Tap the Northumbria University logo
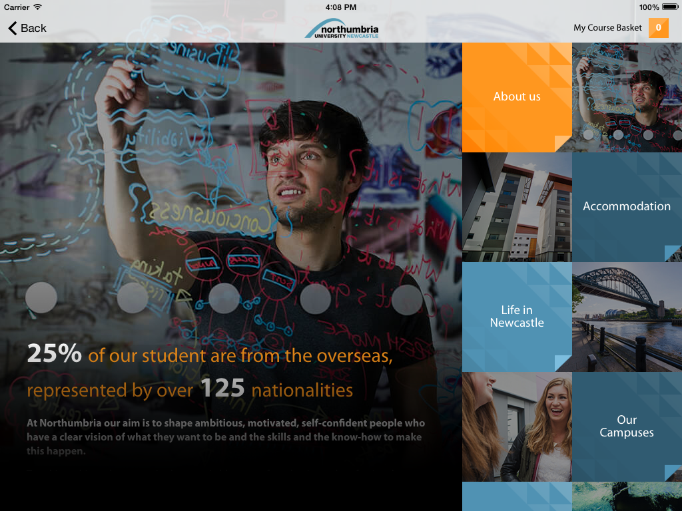The image size is (682, 511). [342, 29]
